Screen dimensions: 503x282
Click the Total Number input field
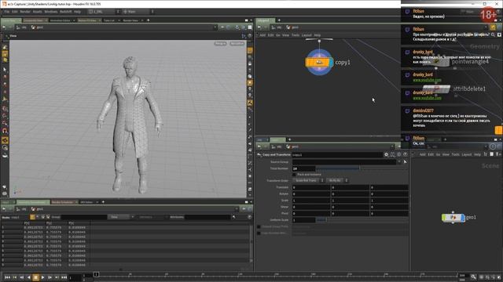click(303, 168)
